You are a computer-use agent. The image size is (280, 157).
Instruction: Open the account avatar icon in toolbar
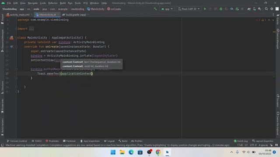(277, 9)
